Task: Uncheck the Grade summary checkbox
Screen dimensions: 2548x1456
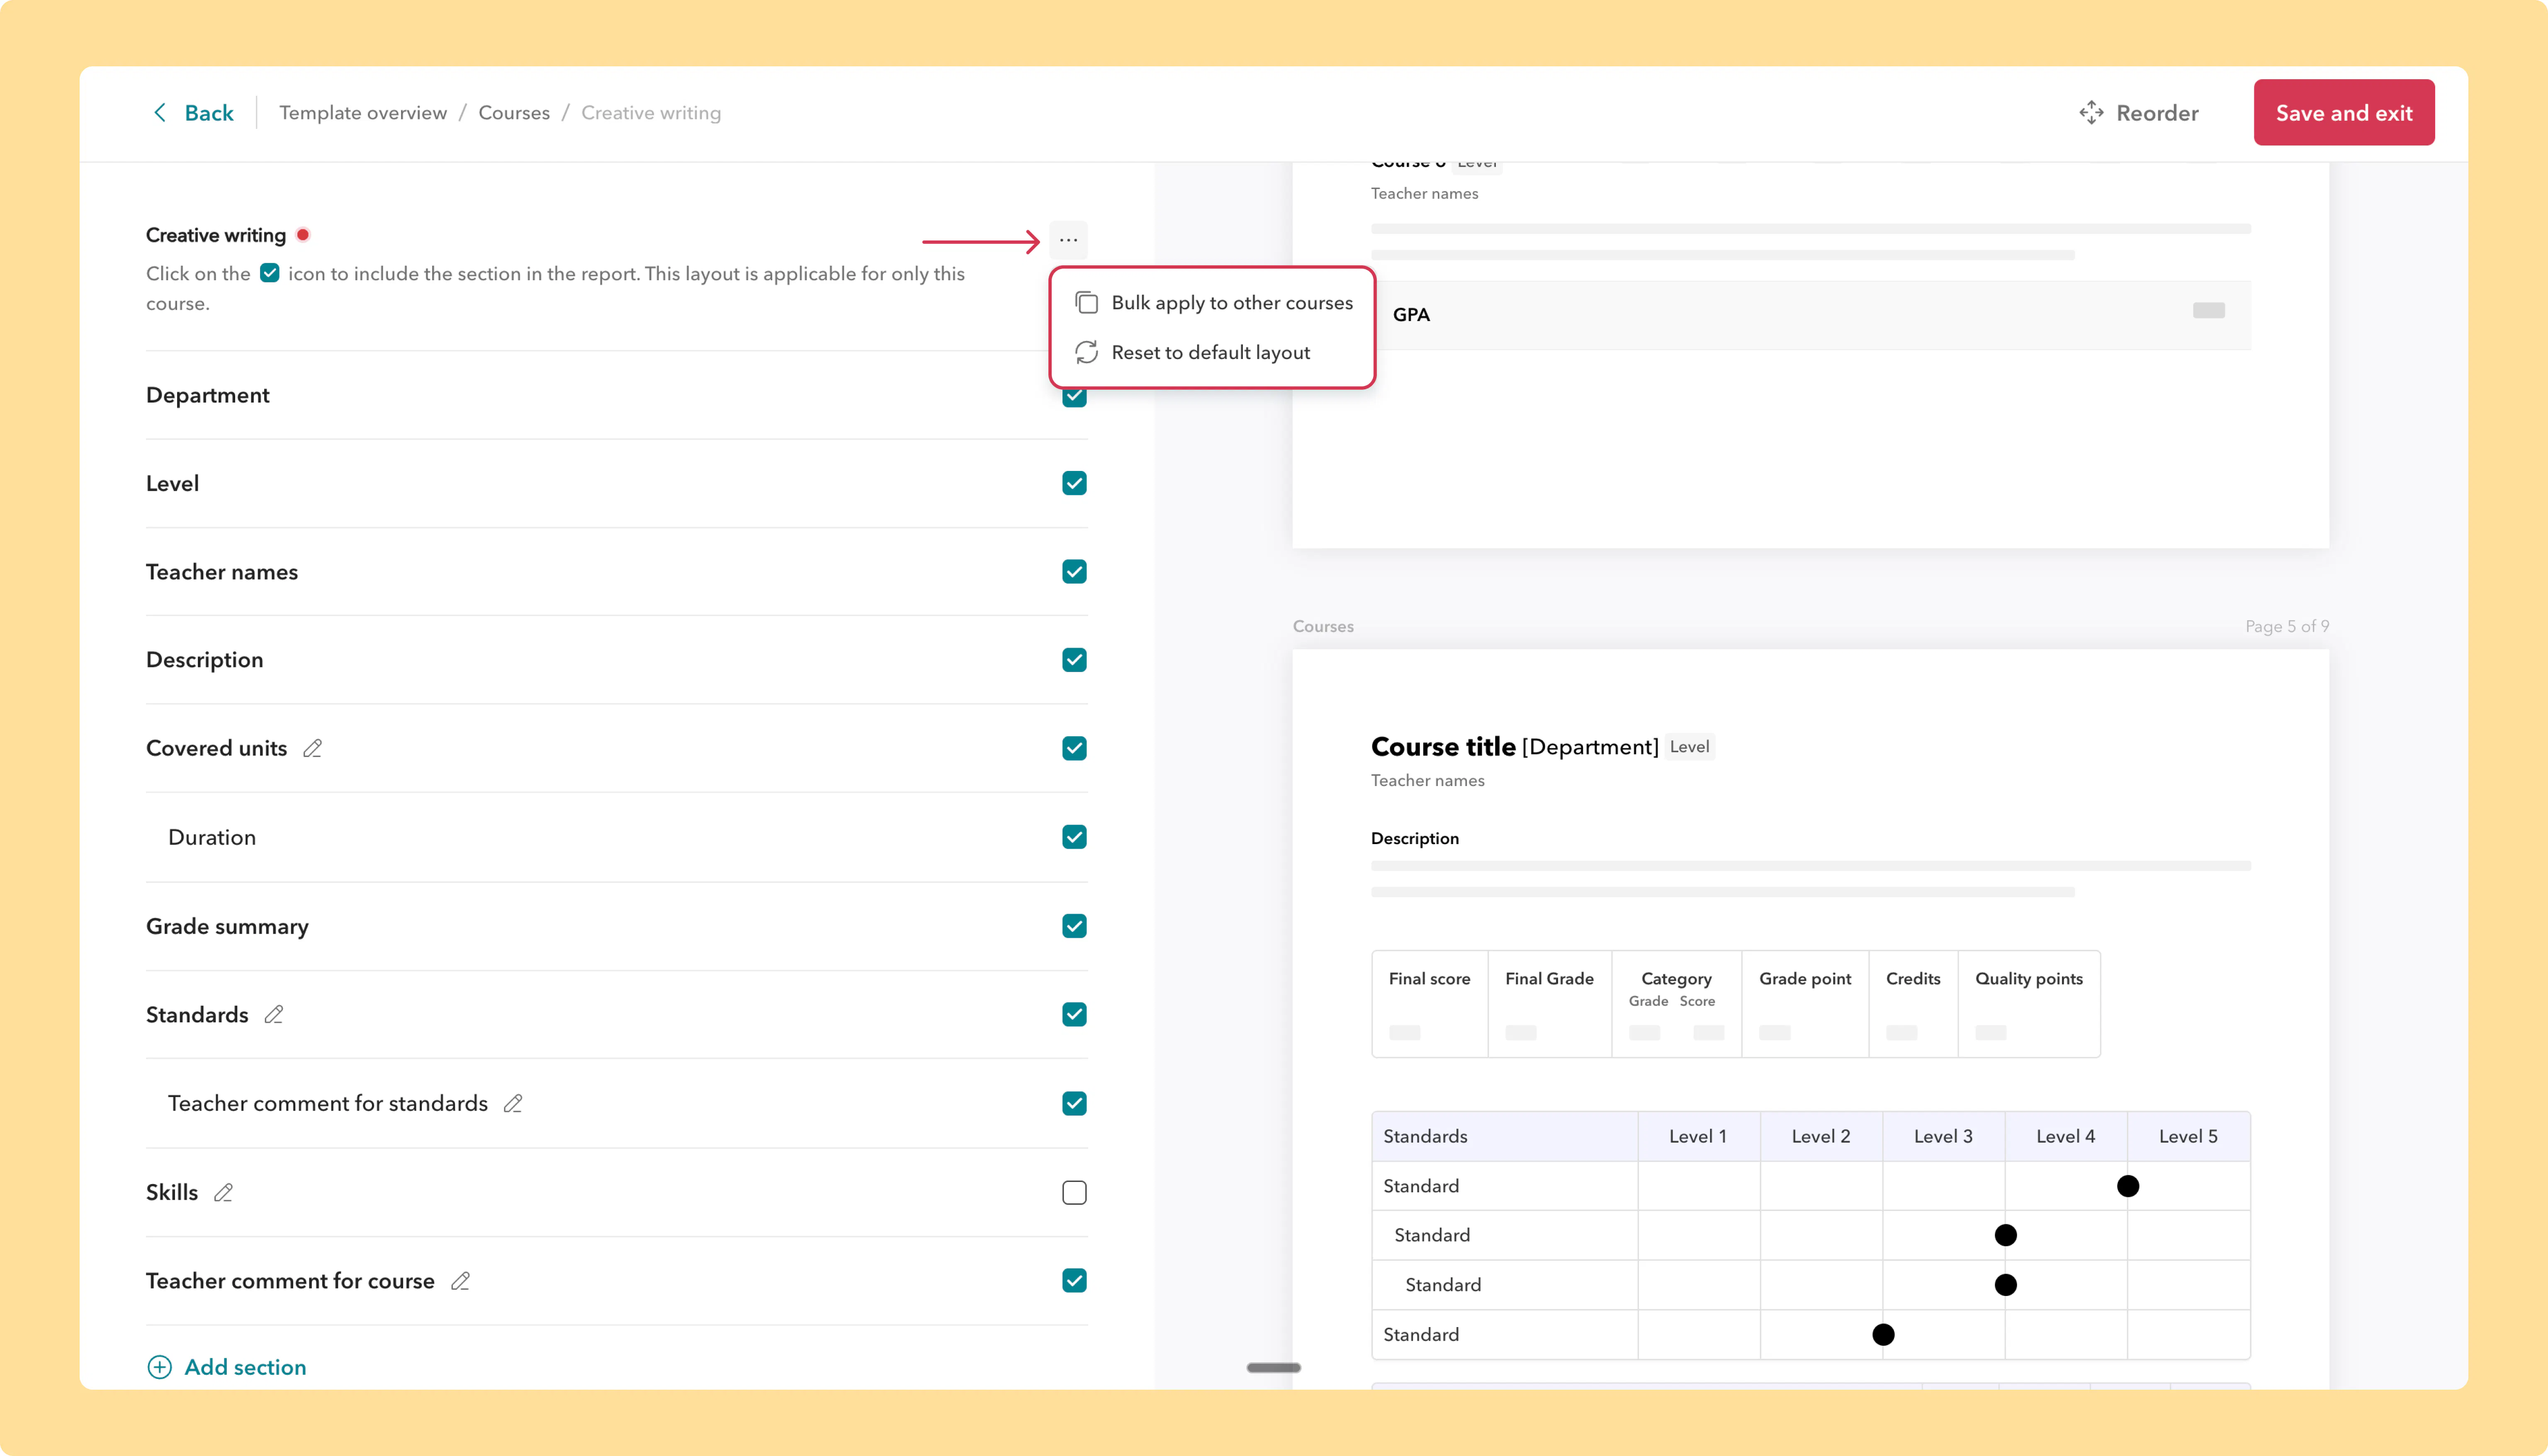Action: (x=1074, y=926)
